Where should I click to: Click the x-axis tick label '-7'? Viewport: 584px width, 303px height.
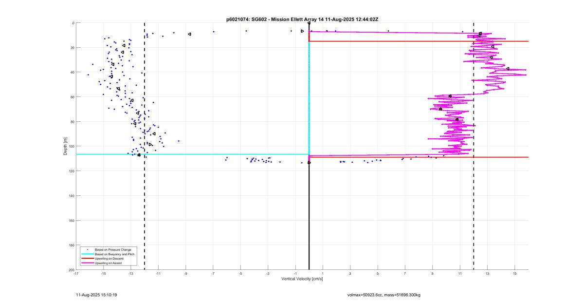click(213, 274)
